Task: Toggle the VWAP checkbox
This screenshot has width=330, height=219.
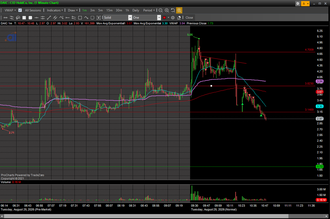Action: coord(20,10)
